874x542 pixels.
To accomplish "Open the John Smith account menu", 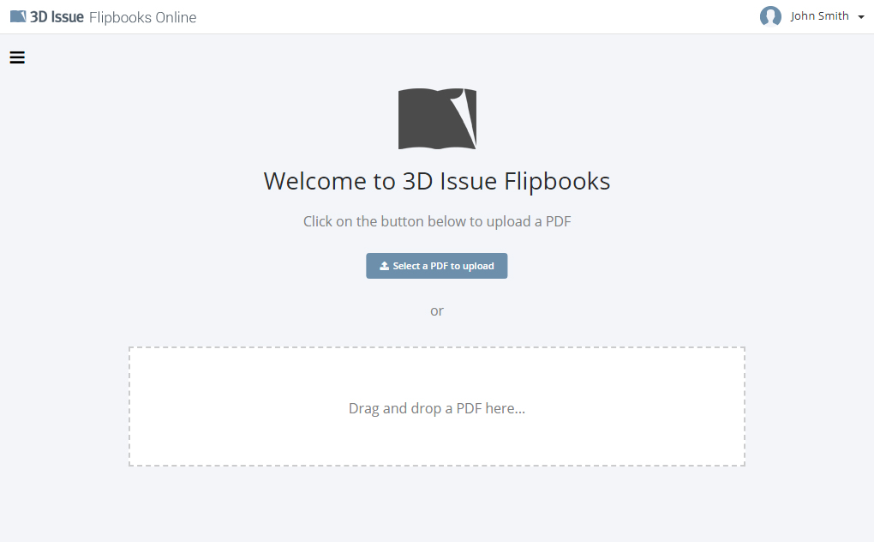I will [819, 16].
